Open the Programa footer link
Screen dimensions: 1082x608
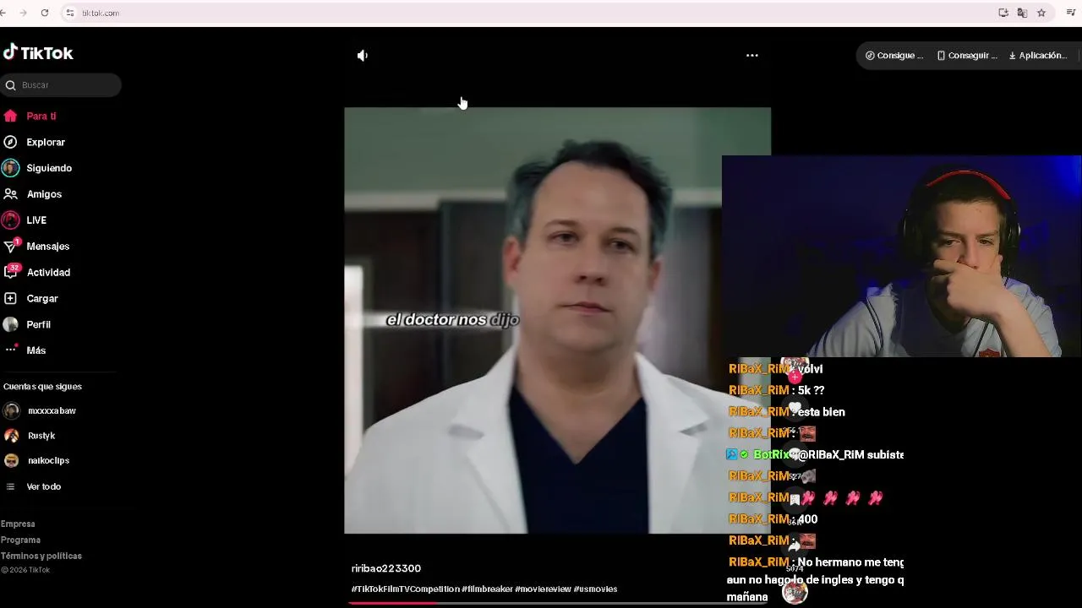pyautogui.click(x=20, y=540)
